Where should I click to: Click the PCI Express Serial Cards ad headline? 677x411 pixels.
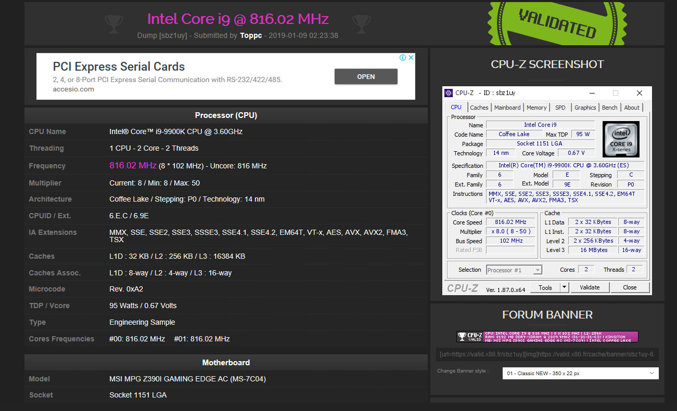119,67
